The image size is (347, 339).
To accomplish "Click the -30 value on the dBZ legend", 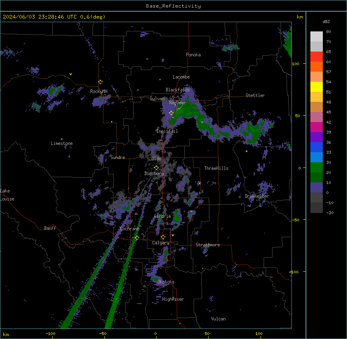I will point(330,213).
